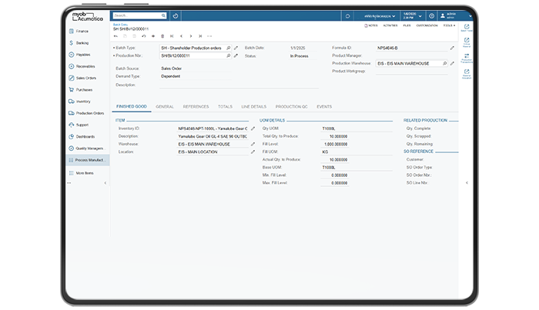Open the Notes button

pos(371,25)
